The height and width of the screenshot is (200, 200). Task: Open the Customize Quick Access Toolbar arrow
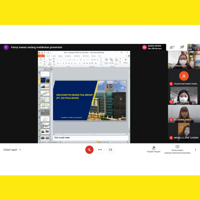(x=51, y=53)
